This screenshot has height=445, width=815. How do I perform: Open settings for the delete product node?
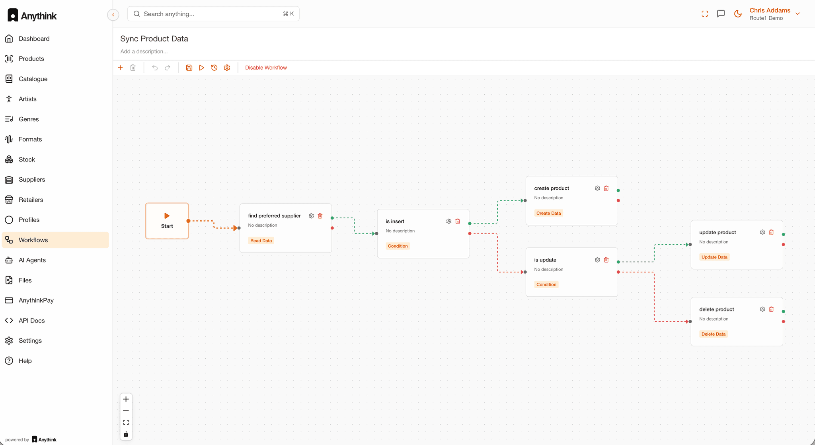(762, 309)
